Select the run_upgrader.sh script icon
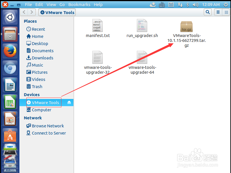Screen dimensions: 231x173 tap(142, 26)
